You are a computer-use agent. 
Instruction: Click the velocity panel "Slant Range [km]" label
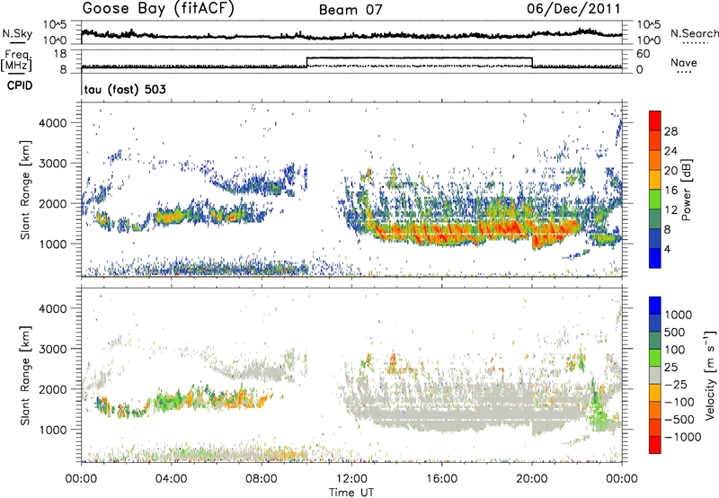click(x=25, y=375)
